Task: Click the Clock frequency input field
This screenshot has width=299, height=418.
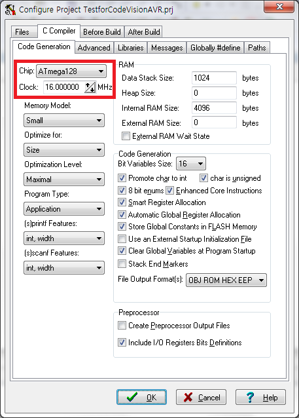Action: pos(64,87)
